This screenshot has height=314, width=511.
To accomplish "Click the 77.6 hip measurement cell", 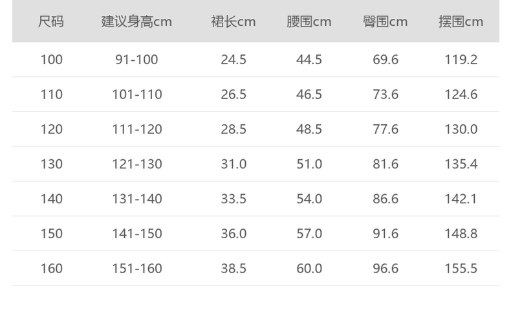I will [x=386, y=129].
